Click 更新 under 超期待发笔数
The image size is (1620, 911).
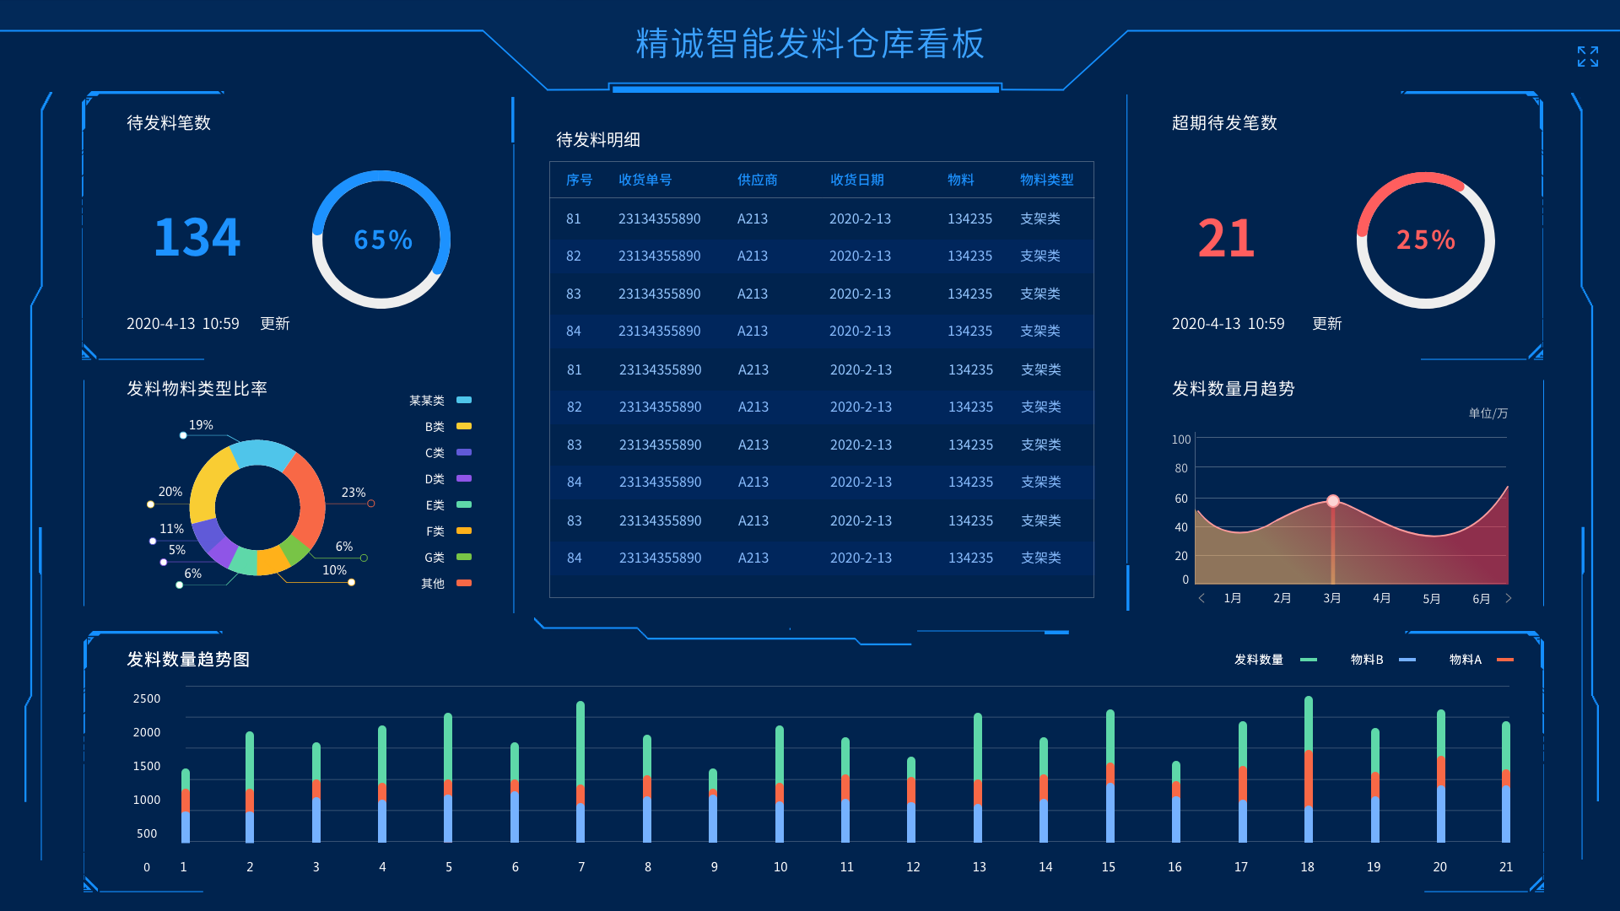[1327, 324]
